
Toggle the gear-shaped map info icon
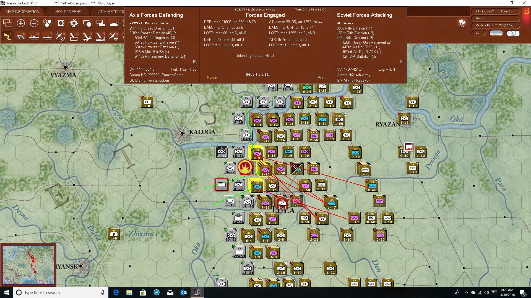pyautogui.click(x=74, y=23)
